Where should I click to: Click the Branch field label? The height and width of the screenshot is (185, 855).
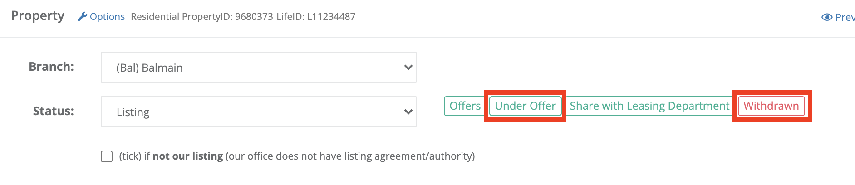[51, 67]
